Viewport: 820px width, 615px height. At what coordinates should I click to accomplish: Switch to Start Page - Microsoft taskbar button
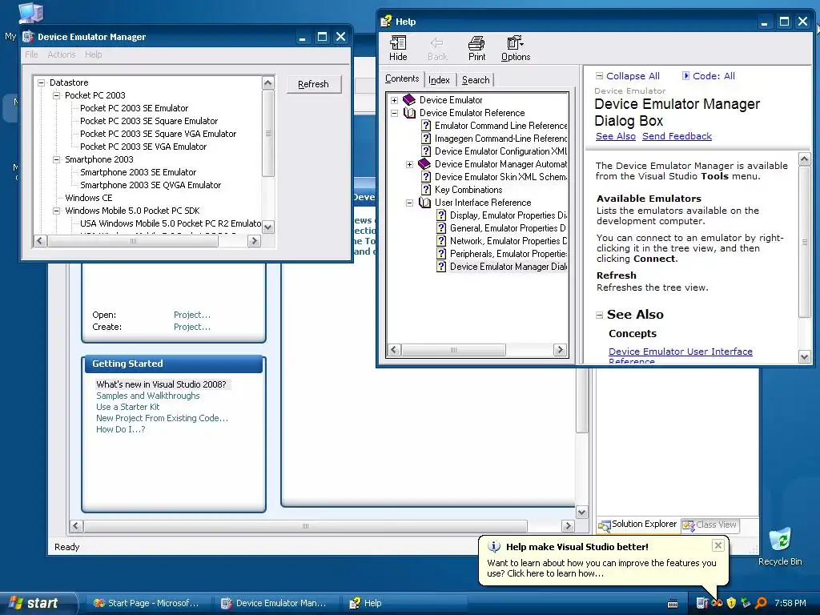point(147,604)
